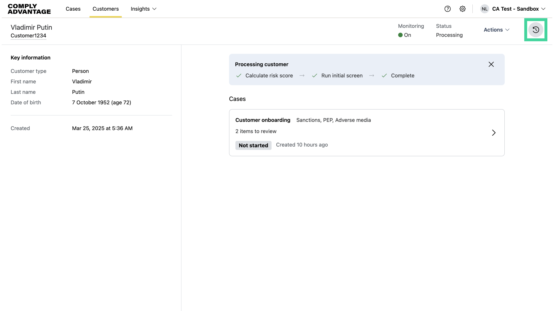554x311 pixels.
Task: Dismiss the Processing customer banner
Action: pyautogui.click(x=491, y=64)
